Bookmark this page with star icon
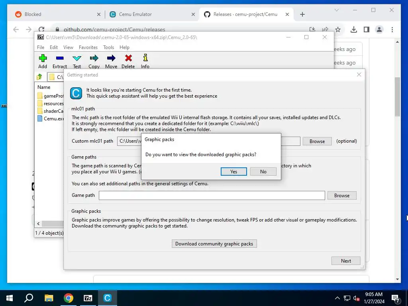The image size is (408, 306). (338, 29)
